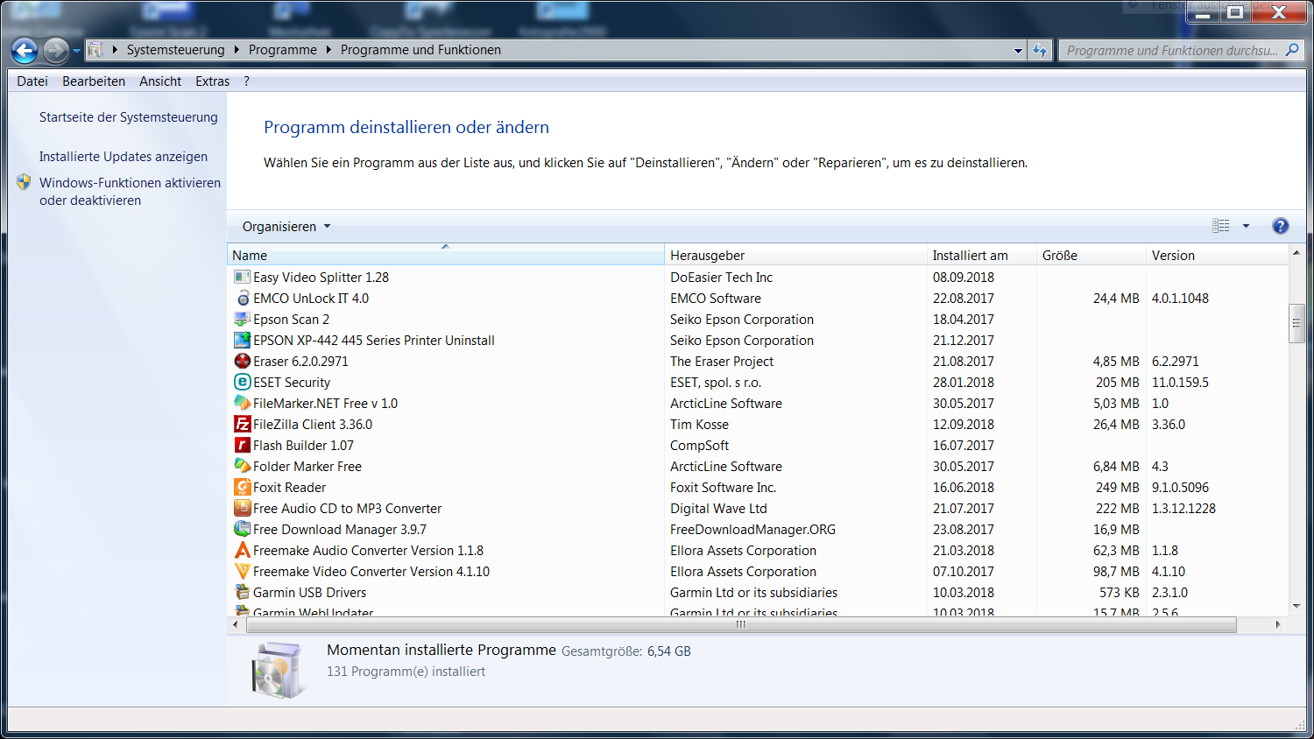This screenshot has width=1314, height=739.
Task: Click the EMCO UnLock IT lock icon
Action: [243, 298]
